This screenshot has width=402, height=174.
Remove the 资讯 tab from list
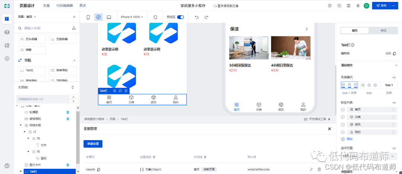[x=343, y=125]
